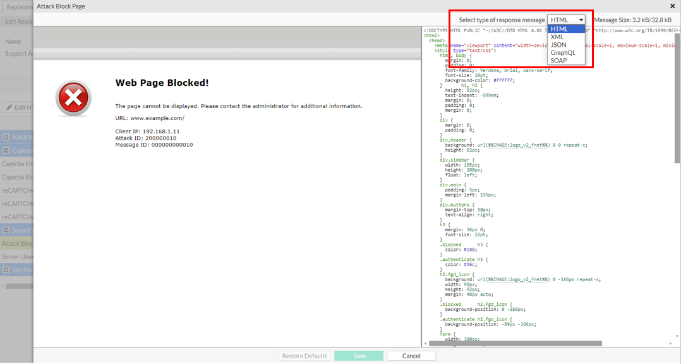The image size is (681, 364).
Task: Open the Select type of response message dropdown
Action: [566, 20]
